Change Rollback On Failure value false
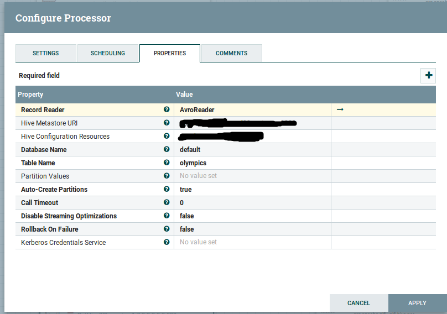 (253, 229)
